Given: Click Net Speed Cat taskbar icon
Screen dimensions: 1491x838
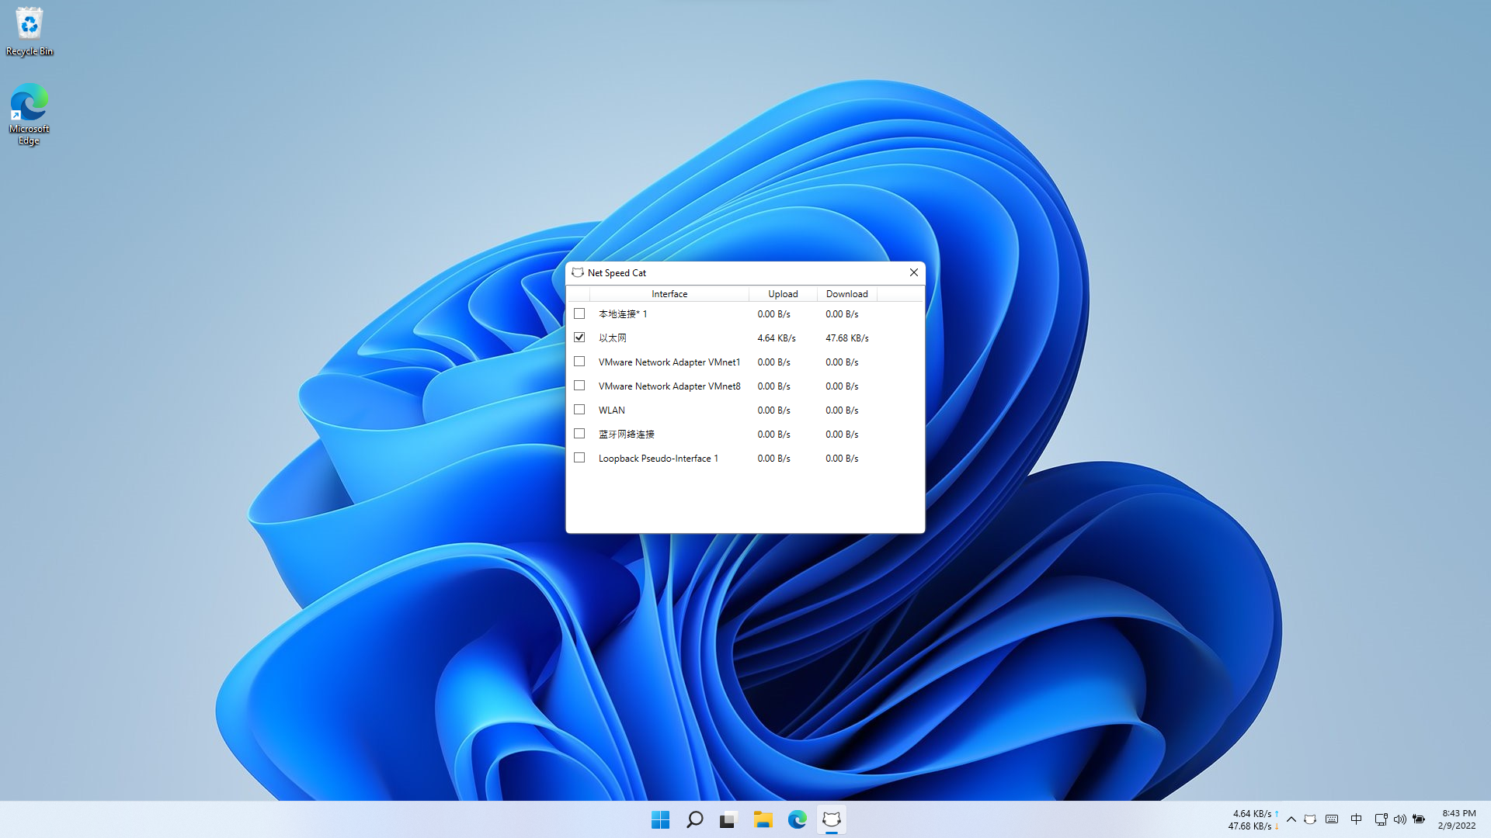Looking at the screenshot, I should click(831, 819).
